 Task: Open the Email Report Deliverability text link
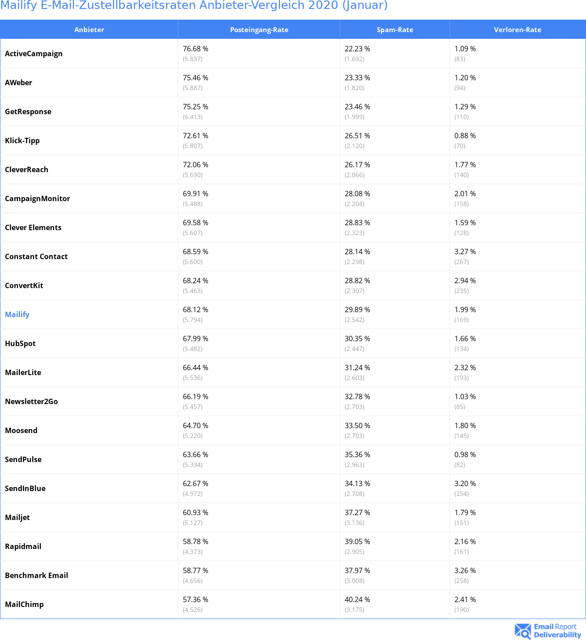coord(557,631)
